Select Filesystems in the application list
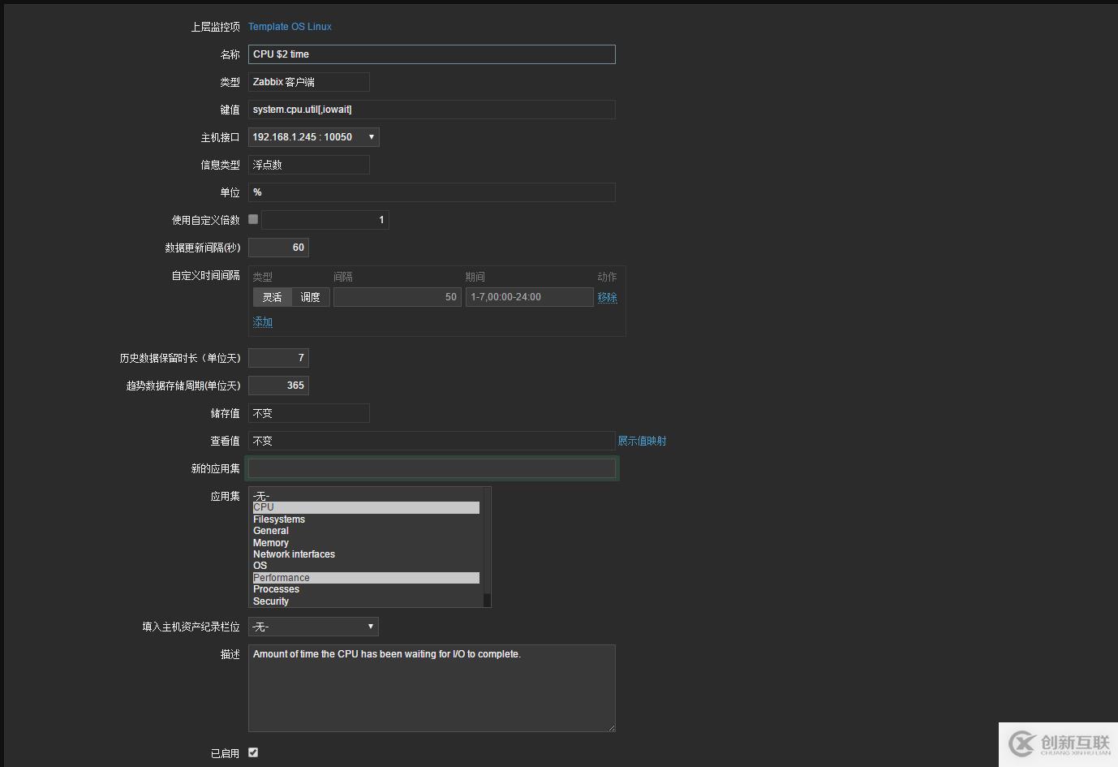The height and width of the screenshot is (767, 1118). point(366,519)
